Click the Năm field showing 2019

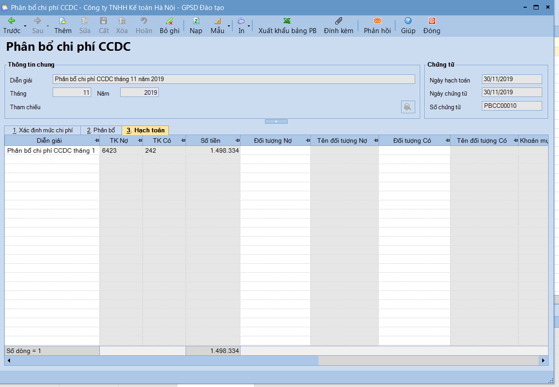[x=139, y=92]
